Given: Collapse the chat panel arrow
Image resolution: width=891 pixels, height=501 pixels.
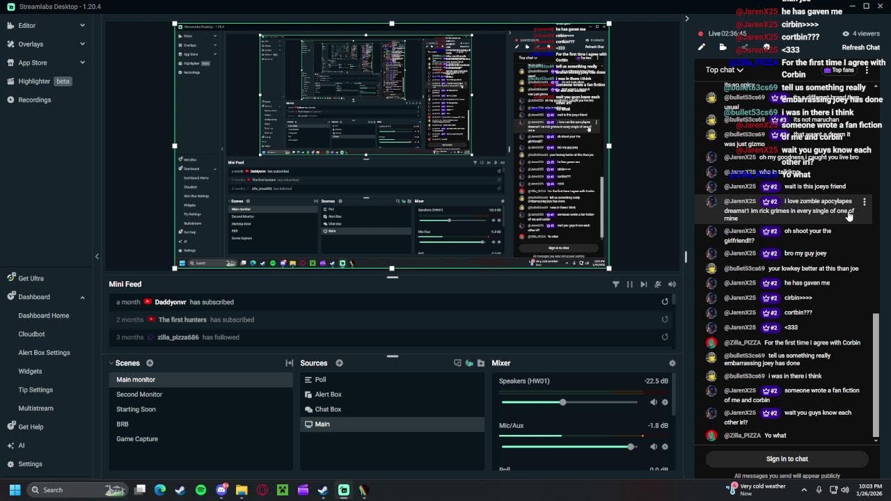Looking at the screenshot, I should click(x=686, y=19).
